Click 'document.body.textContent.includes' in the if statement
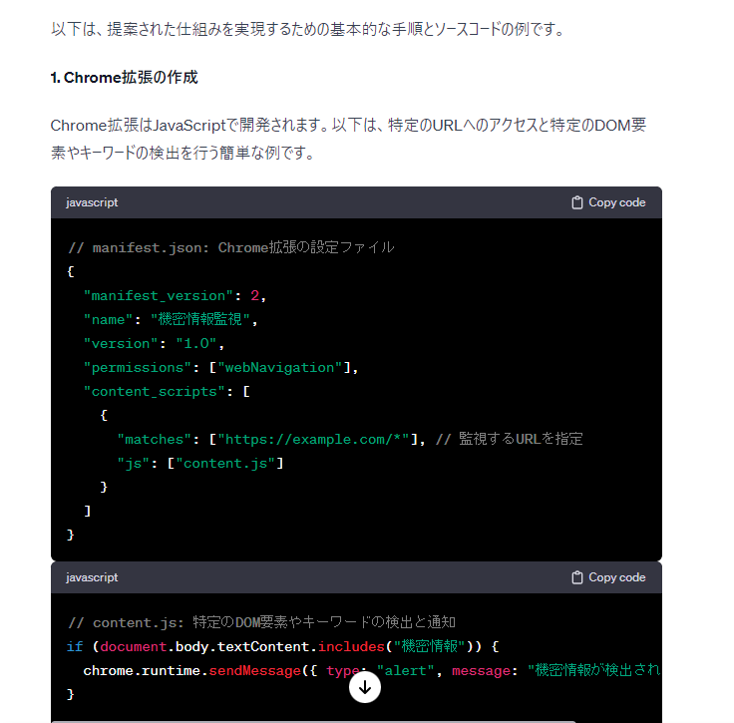Screen dimensions: 734x723 (x=242, y=647)
